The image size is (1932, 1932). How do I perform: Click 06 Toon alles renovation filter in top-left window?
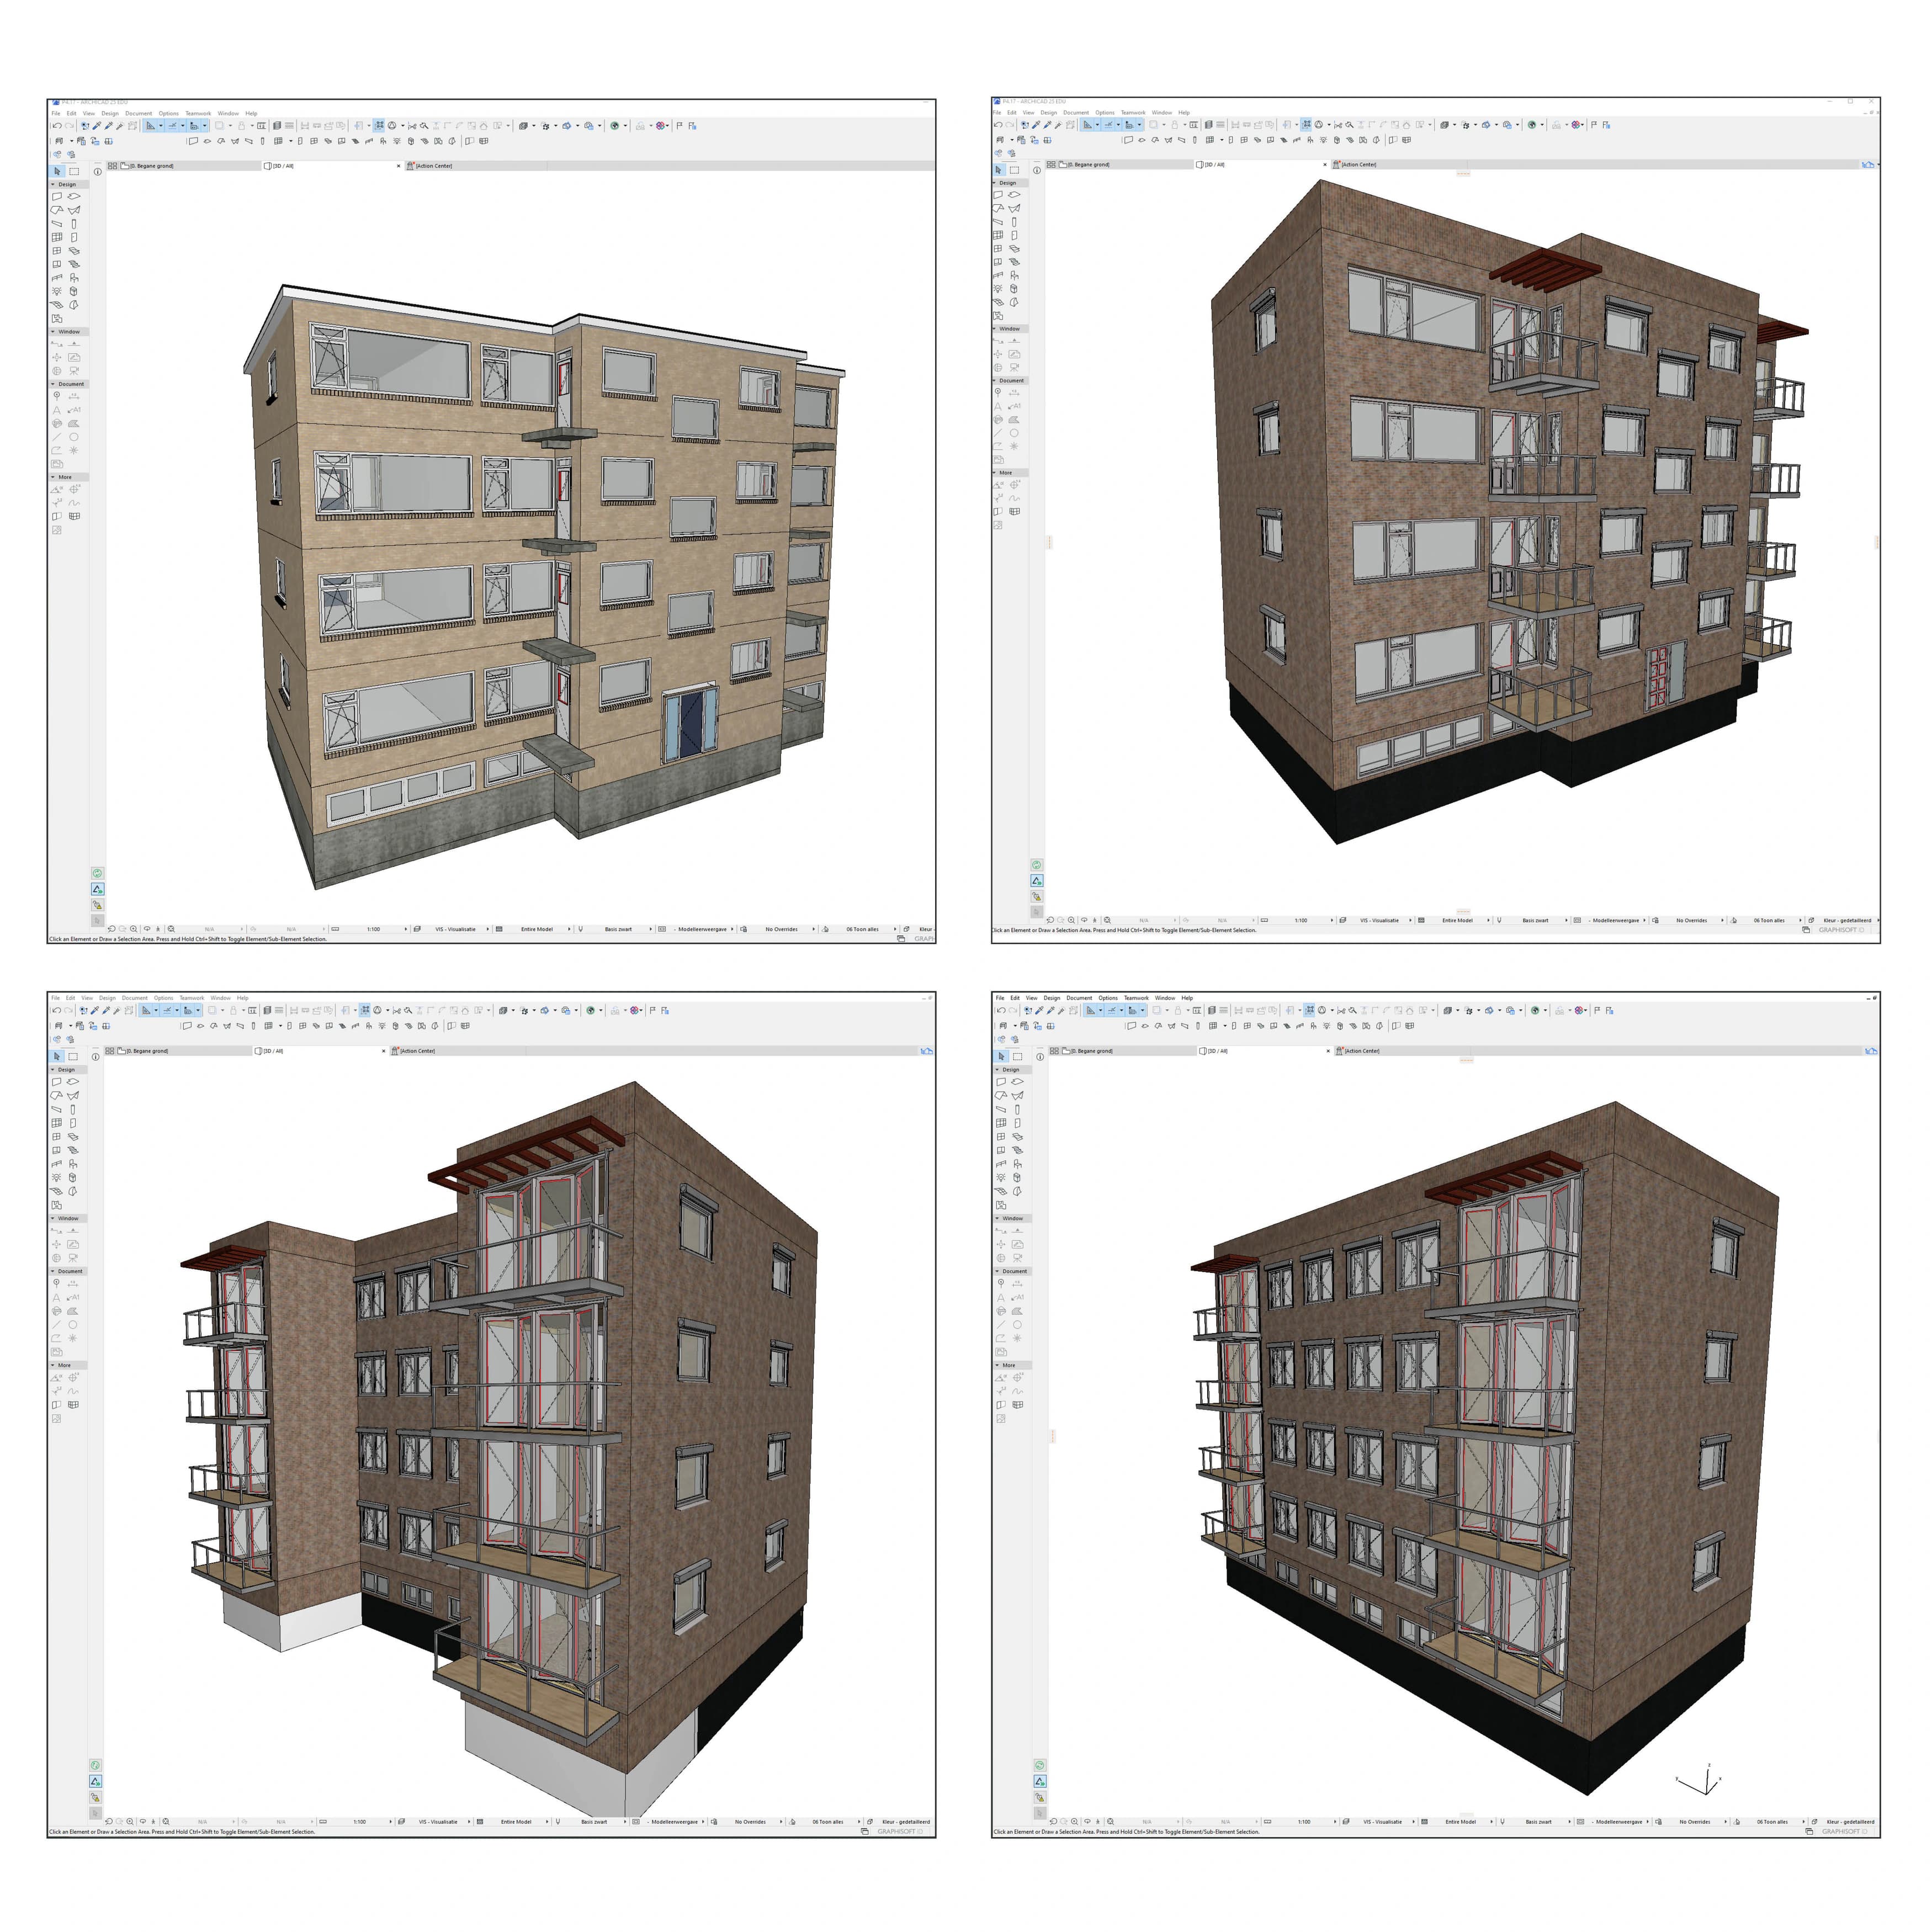[862, 929]
